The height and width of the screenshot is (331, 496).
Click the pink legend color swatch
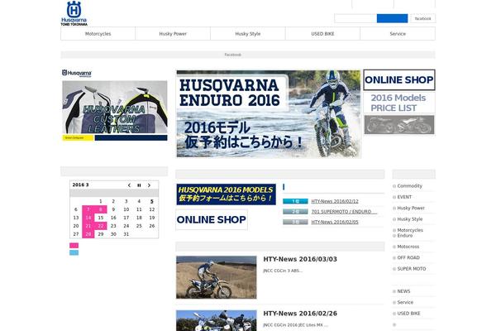click(x=74, y=246)
